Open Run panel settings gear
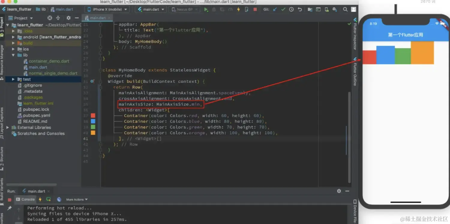Viewport: 450px width, 224px height. 339,191
